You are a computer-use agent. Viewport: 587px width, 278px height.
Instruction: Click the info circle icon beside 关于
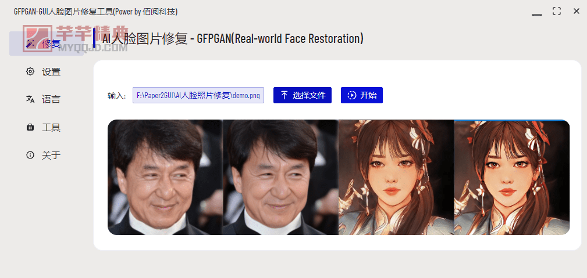[x=30, y=155]
